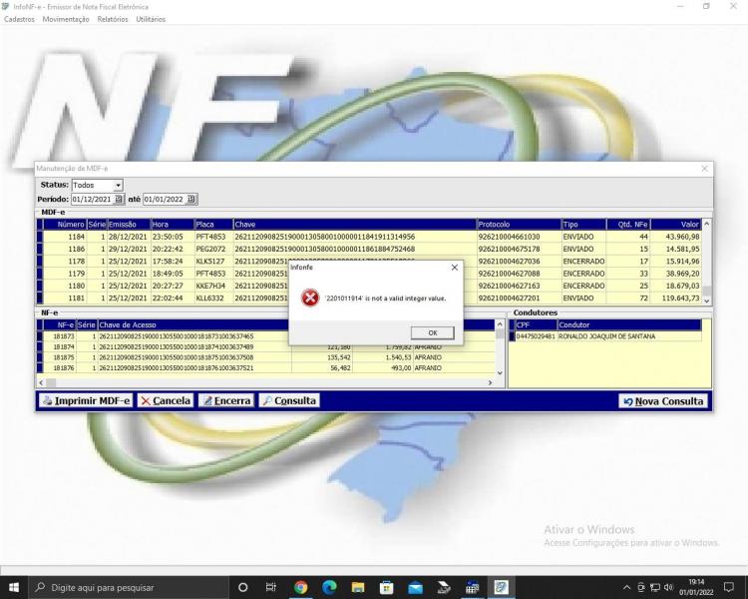Open Microsoft Store from taskbar
This screenshot has height=599, width=748.
coord(386,587)
